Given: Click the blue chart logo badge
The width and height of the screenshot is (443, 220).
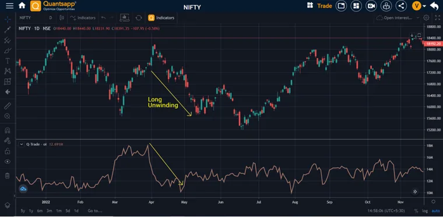Looking at the screenshot, I should 23,189.
